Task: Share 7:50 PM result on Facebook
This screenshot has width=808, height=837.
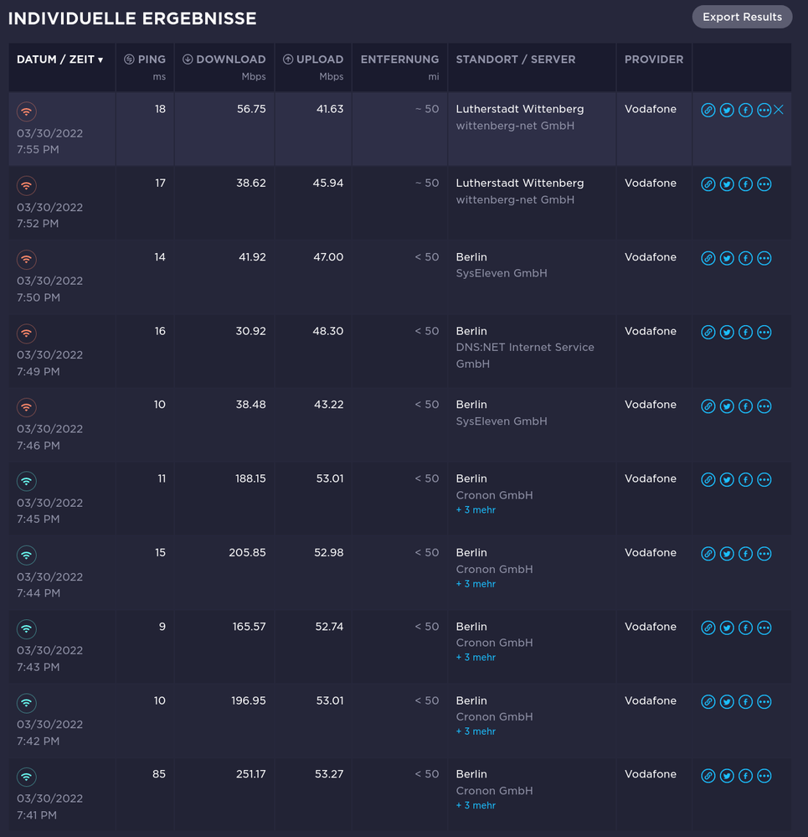Action: point(745,258)
